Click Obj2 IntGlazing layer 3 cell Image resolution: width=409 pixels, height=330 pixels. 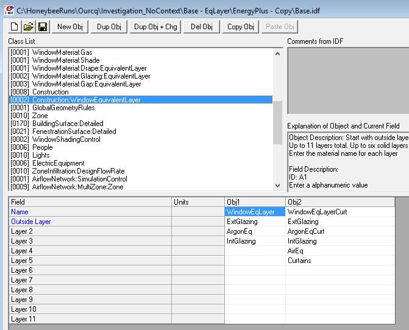coord(340,241)
